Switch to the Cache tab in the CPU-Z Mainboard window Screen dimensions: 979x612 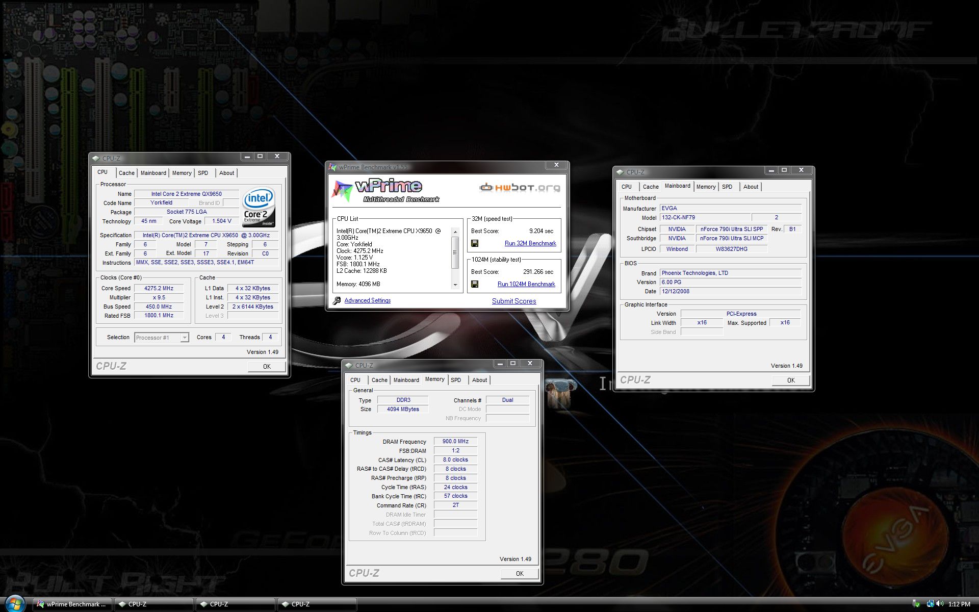pyautogui.click(x=651, y=187)
